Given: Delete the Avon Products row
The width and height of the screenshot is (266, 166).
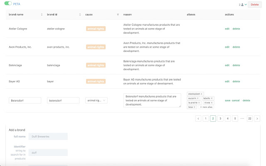Looking at the screenshot, I should [x=236, y=47].
